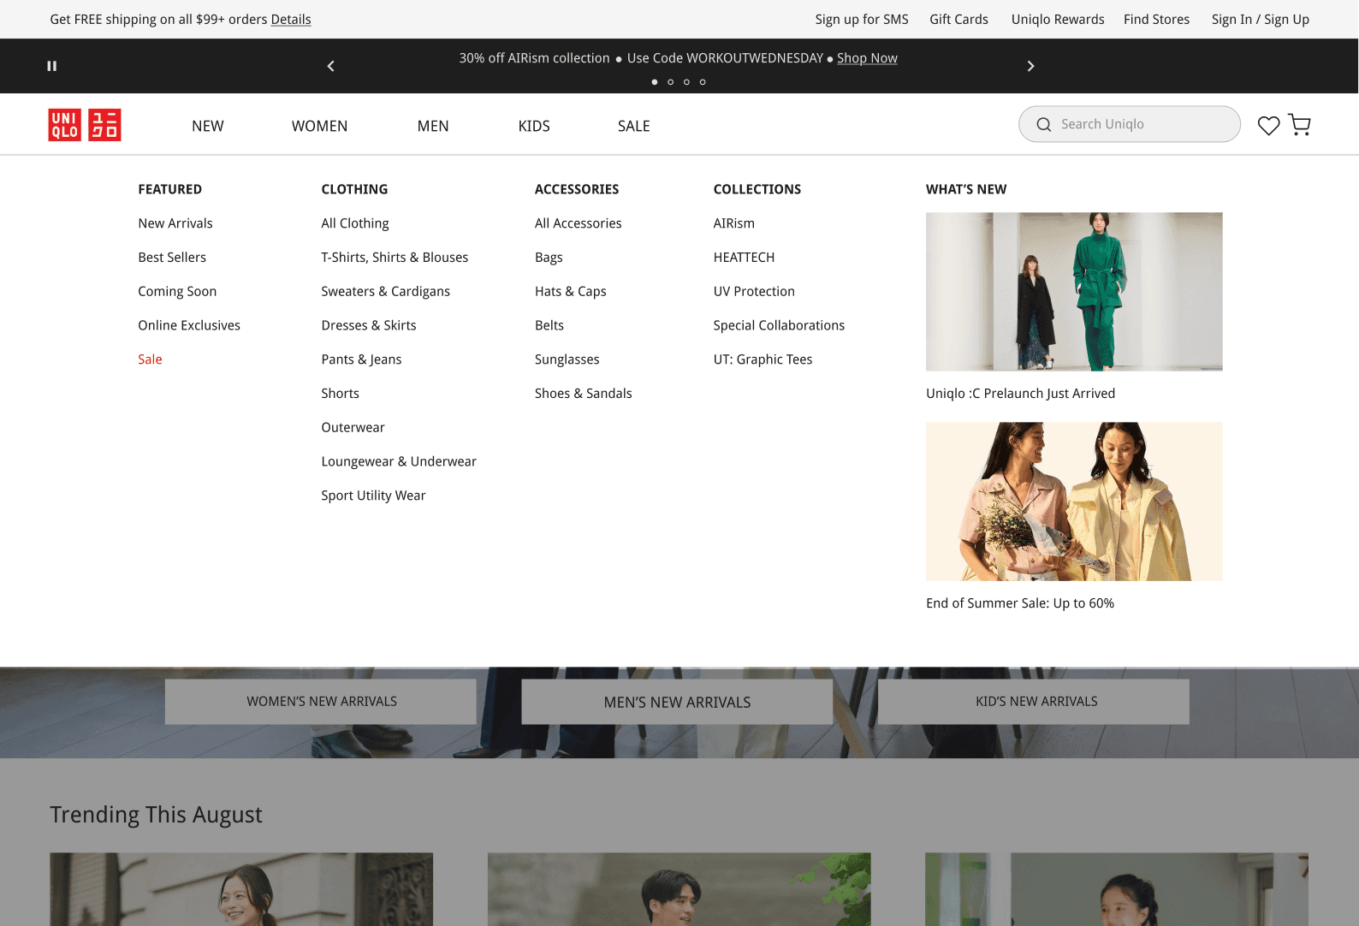Open Find Stores page
The image size is (1359, 926).
pos(1156,20)
